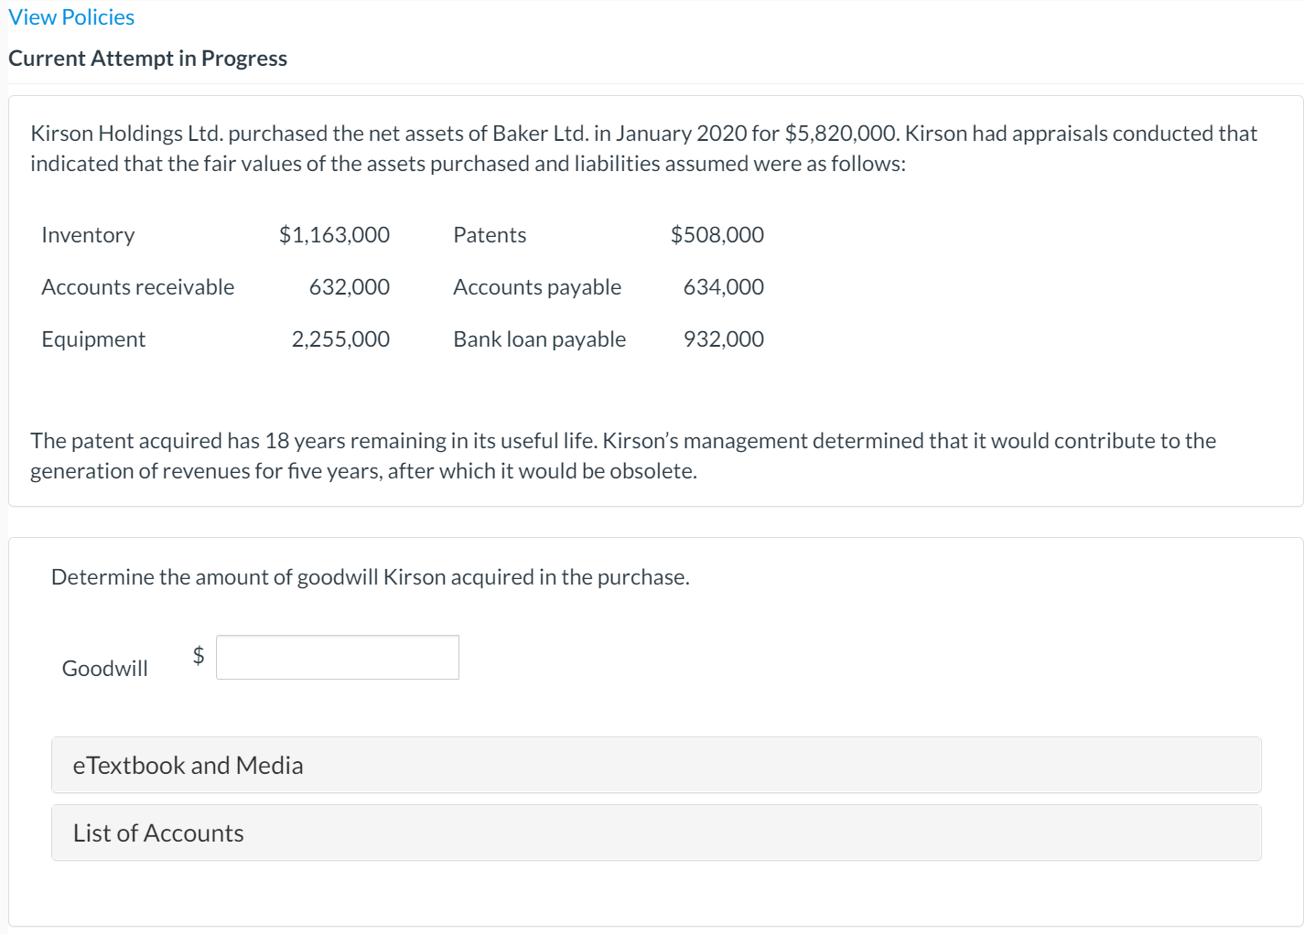This screenshot has height=934, width=1304.
Task: Click the 2,255,000 equipment value
Action: click(x=340, y=339)
